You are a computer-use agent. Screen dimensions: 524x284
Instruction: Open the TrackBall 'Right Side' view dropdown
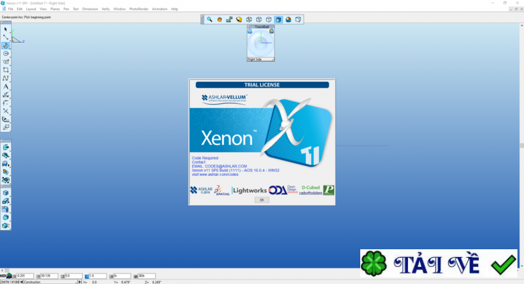261,59
